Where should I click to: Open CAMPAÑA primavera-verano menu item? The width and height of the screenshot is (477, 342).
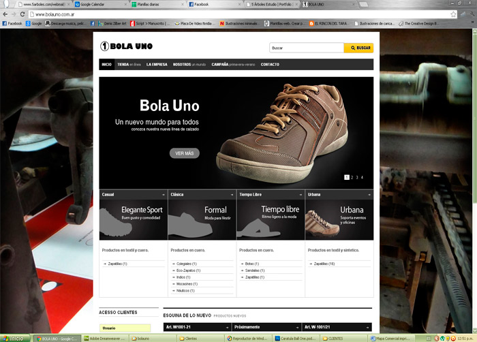click(233, 65)
